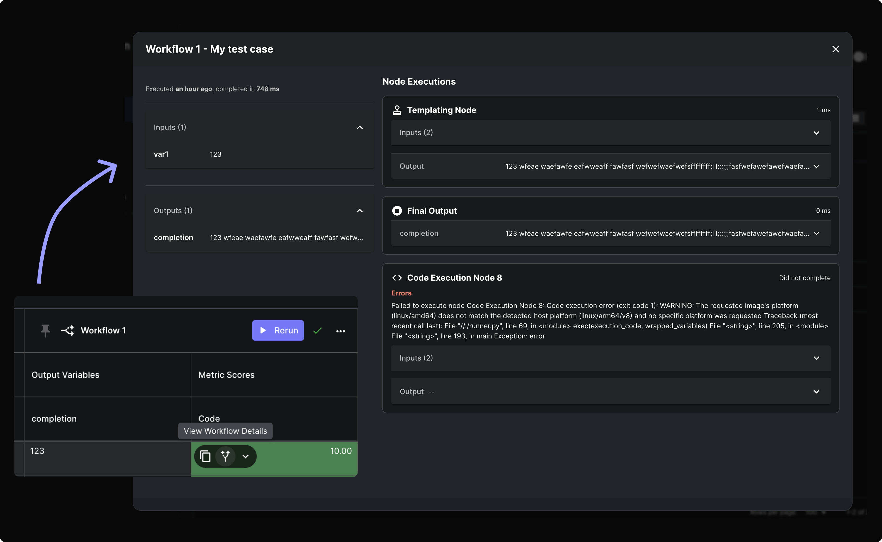
Task: Click View Workflow Details fork icon
Action: [x=225, y=456]
